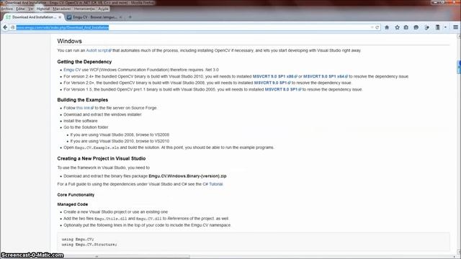The image size is (461, 259).
Task: Open the address bar history dropdown arrow
Action: pos(372,27)
